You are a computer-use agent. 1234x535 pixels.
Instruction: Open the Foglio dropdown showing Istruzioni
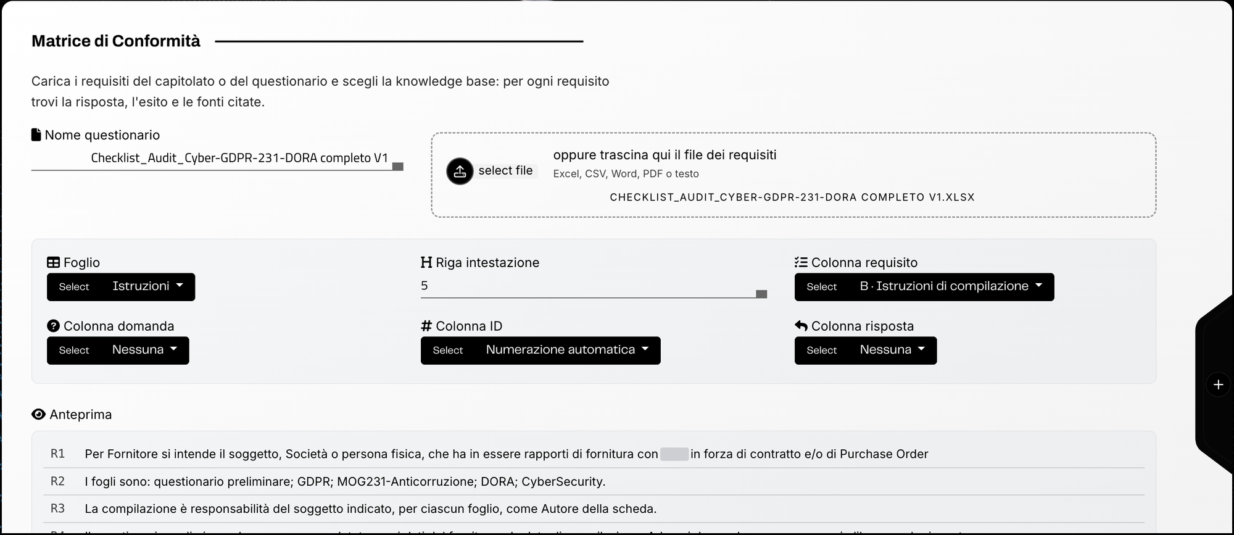pyautogui.click(x=121, y=287)
